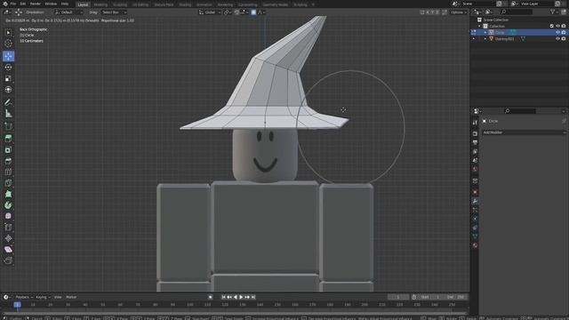Open the File menu
Viewport: 569px width, 320px height.
click(13, 4)
